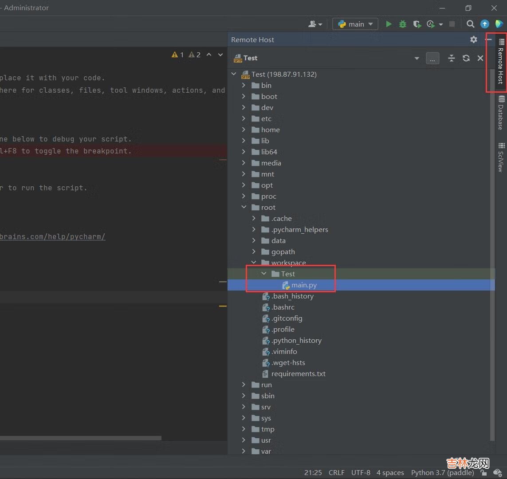Expand the home folder
507x479 pixels.
point(244,130)
